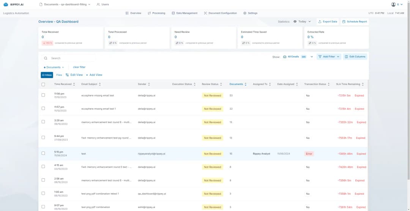410x211 pixels.
Task: Switch to the Processing tab
Action: pyautogui.click(x=156, y=13)
